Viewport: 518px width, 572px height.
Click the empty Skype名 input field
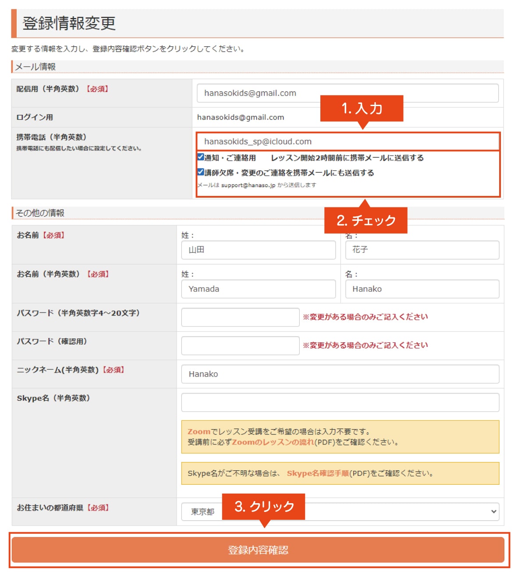(x=340, y=402)
